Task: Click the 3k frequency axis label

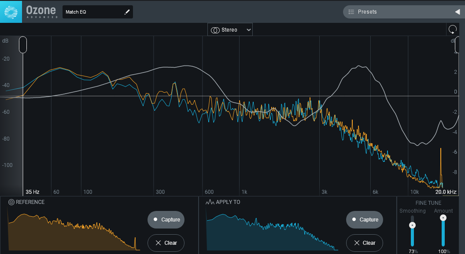Action: click(325, 192)
